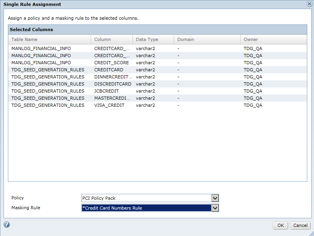Select the DINNERCREDIT... column cell
The image size is (314, 236).
pyautogui.click(x=113, y=77)
